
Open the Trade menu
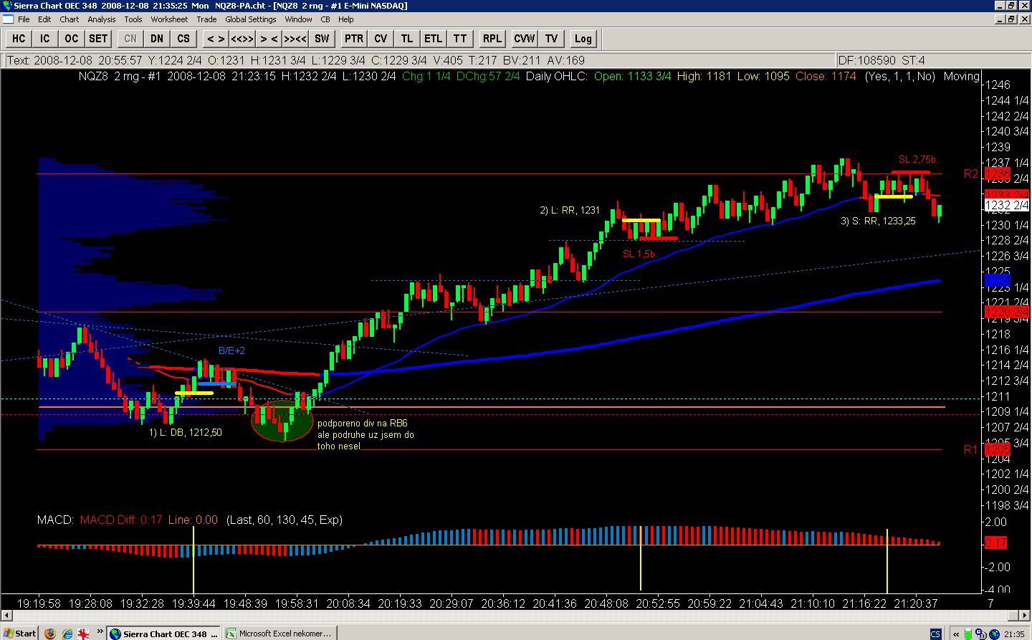tap(206, 19)
